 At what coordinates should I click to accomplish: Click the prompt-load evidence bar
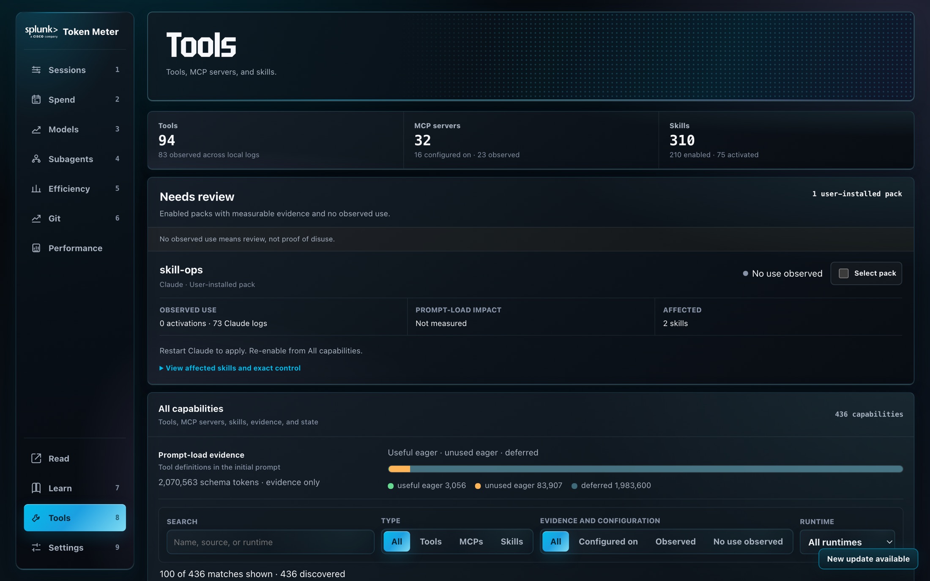point(645,469)
